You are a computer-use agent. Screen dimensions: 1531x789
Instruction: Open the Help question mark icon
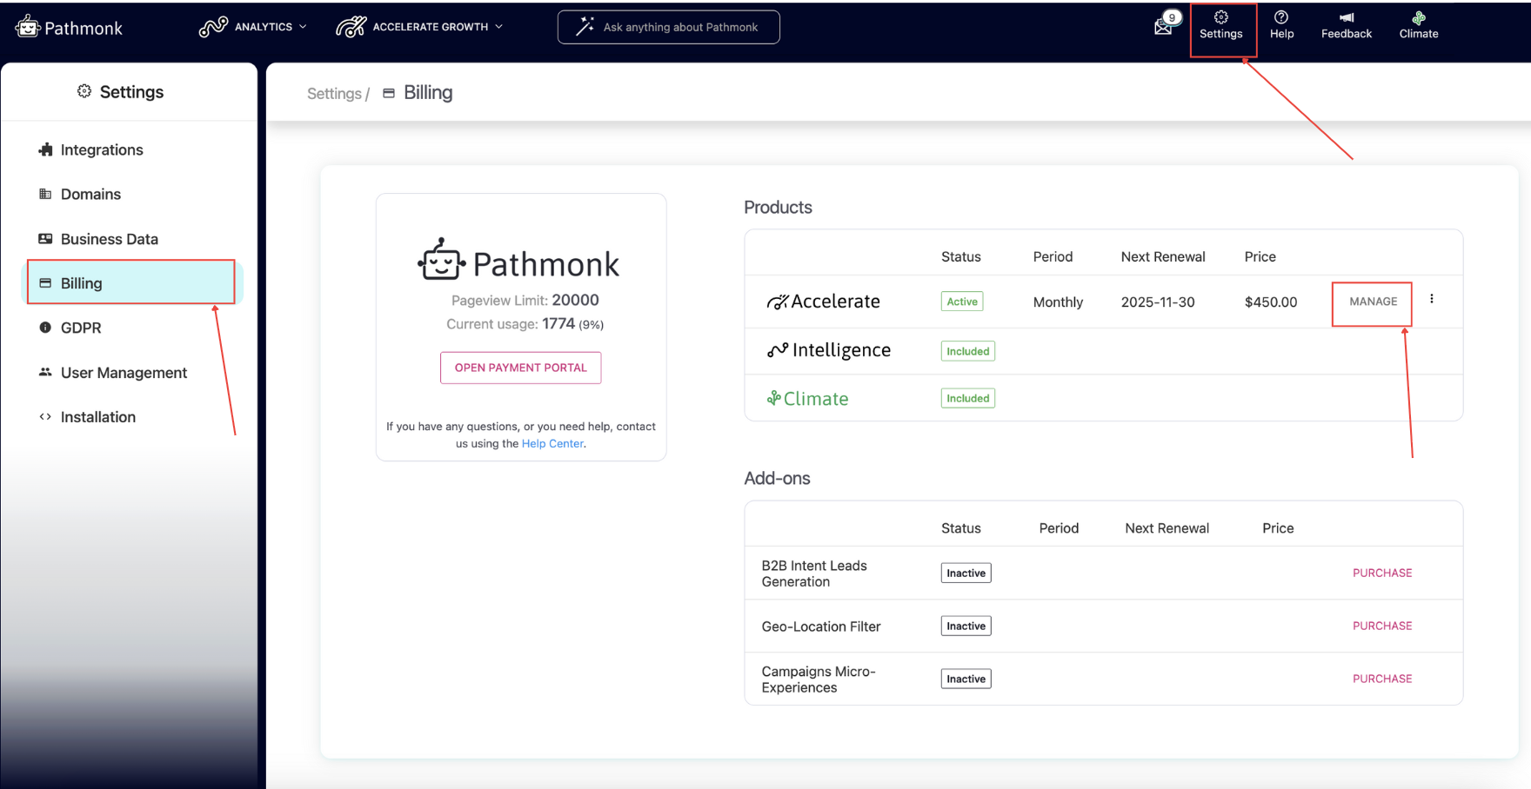1280,17
